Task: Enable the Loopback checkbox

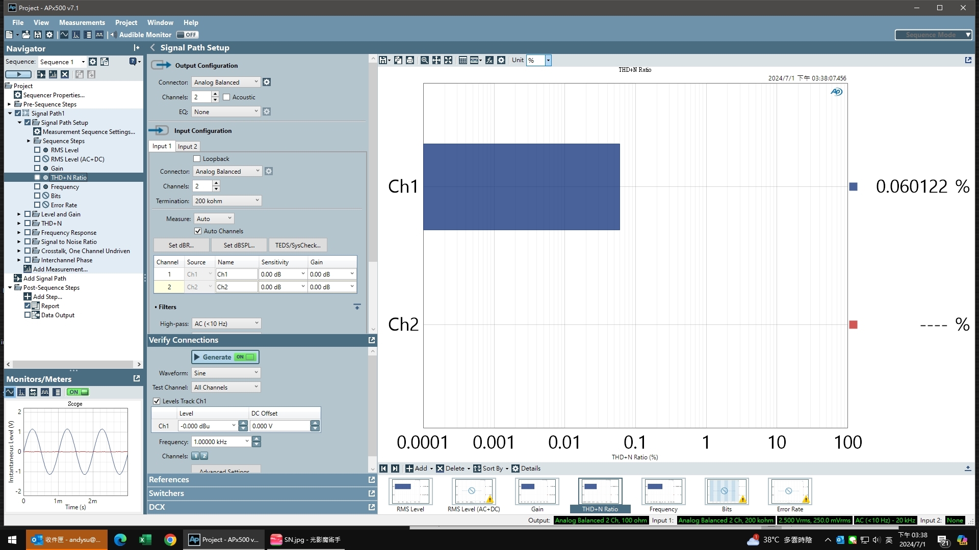Action: tap(197, 159)
